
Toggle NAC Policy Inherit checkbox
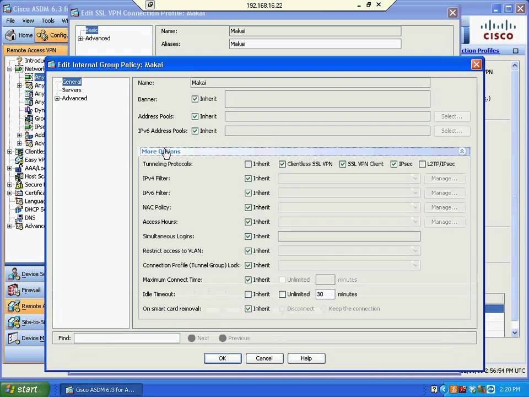point(248,208)
